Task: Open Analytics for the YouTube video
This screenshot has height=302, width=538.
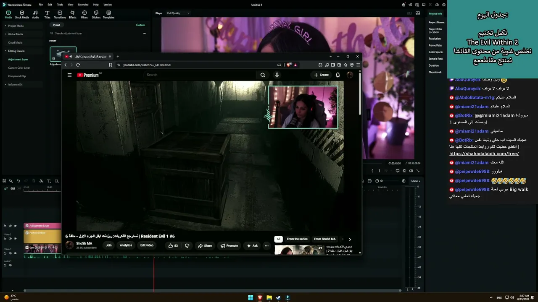Action: (x=126, y=245)
